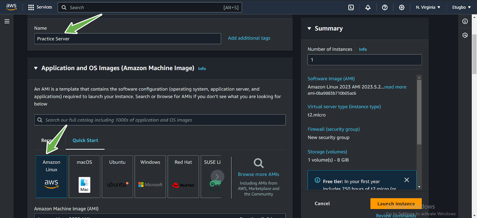The width and height of the screenshot is (477, 218).
Task: Click the page vertical scrollbar thumb
Action: (474, 54)
